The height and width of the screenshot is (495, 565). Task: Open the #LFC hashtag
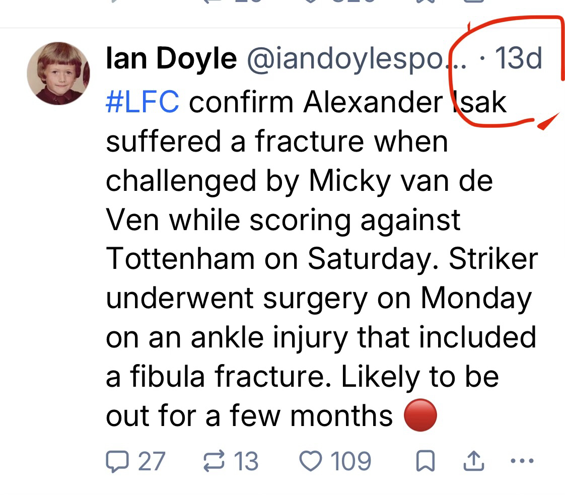143,103
